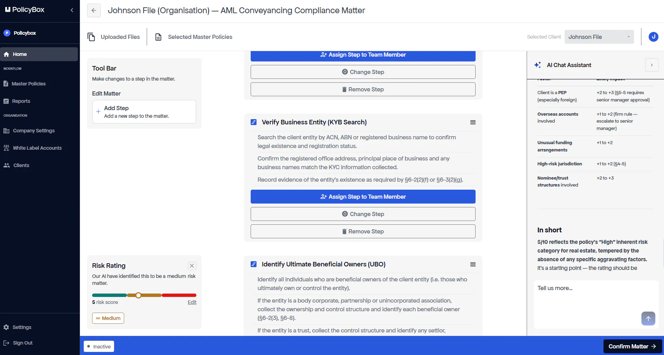The height and width of the screenshot is (355, 664).
Task: Click the Sign Out arrow icon
Action: (6, 343)
